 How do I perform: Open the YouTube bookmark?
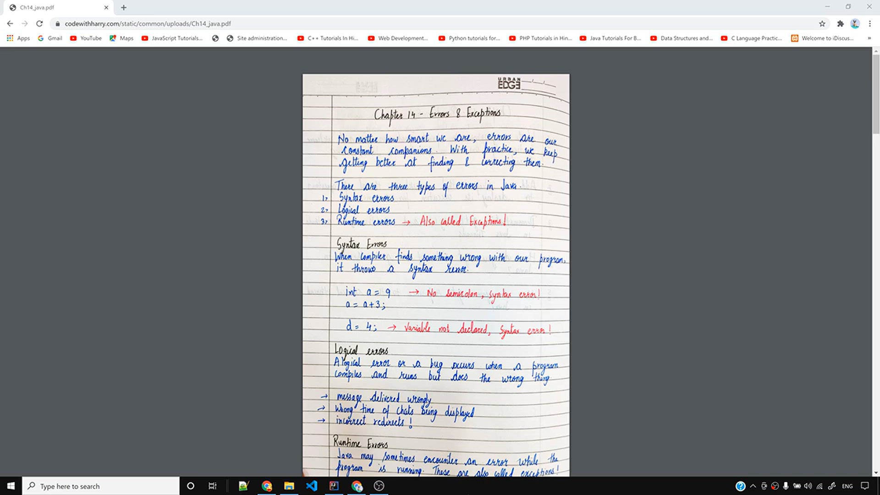pyautogui.click(x=86, y=38)
